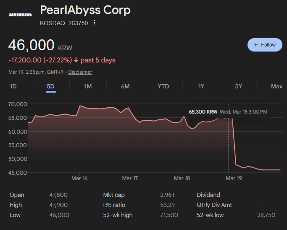Image resolution: width=287 pixels, height=230 pixels.
Task: Switch chart to 1M range
Action: tap(88, 86)
